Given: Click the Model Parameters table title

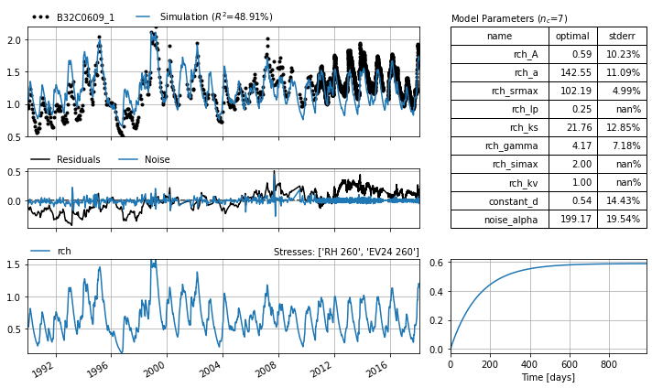Looking at the screenshot, I should (x=509, y=18).
